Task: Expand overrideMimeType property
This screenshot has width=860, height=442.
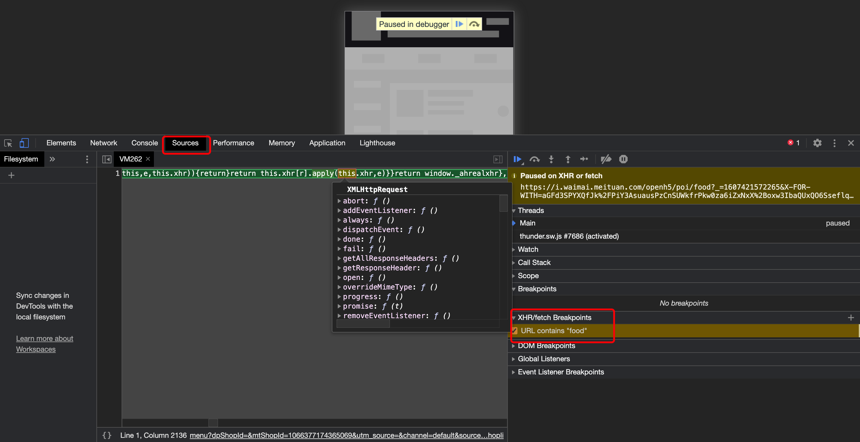Action: [339, 287]
